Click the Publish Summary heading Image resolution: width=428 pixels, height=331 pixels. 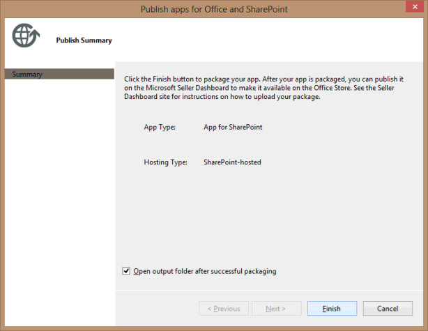(x=84, y=40)
